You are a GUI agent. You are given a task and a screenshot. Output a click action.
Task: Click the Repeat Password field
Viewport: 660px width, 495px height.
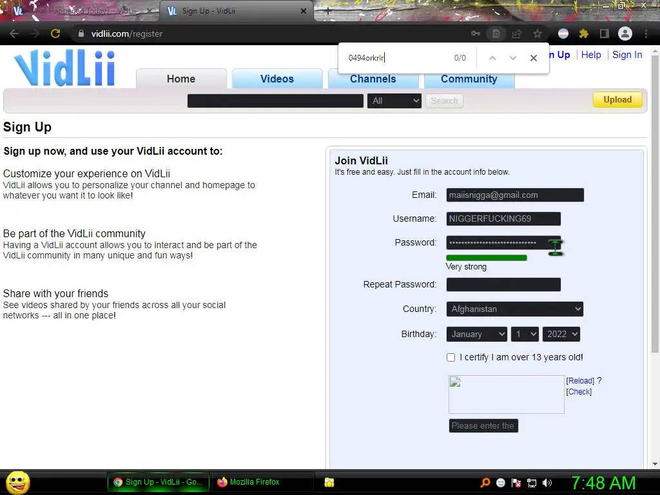pos(503,284)
